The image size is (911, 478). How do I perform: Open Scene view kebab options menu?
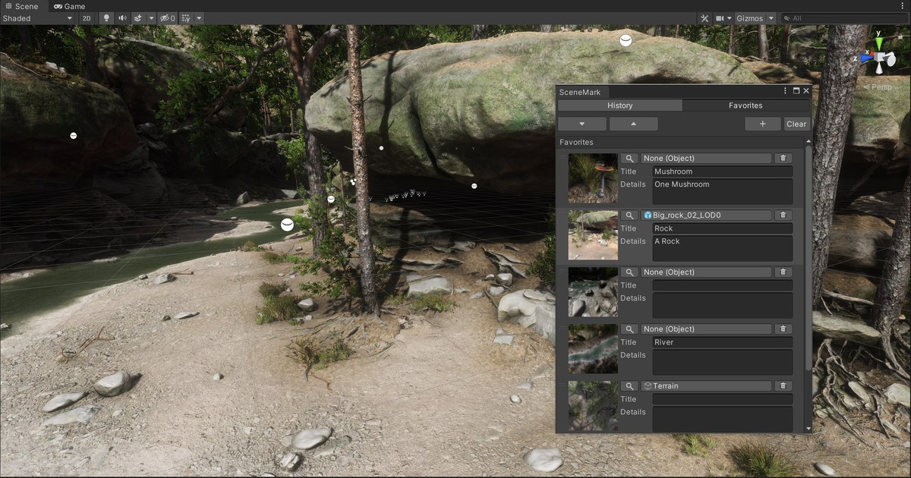[x=902, y=6]
